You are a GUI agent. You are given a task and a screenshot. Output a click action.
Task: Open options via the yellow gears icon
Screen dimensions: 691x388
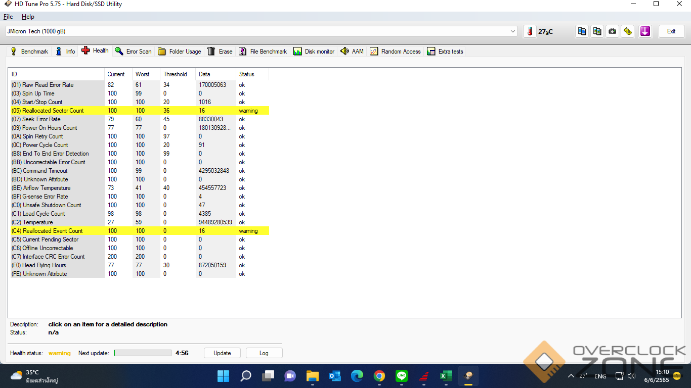tap(628, 31)
